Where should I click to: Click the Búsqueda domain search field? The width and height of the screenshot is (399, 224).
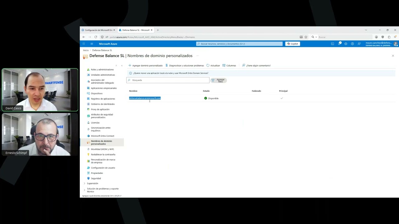168,80
